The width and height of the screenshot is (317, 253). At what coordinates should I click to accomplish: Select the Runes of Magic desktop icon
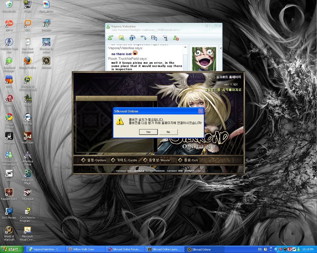coord(28,177)
